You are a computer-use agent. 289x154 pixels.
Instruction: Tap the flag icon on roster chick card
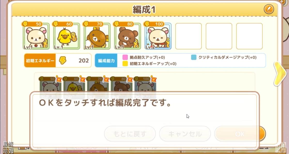pyautogui.click(x=82, y=79)
